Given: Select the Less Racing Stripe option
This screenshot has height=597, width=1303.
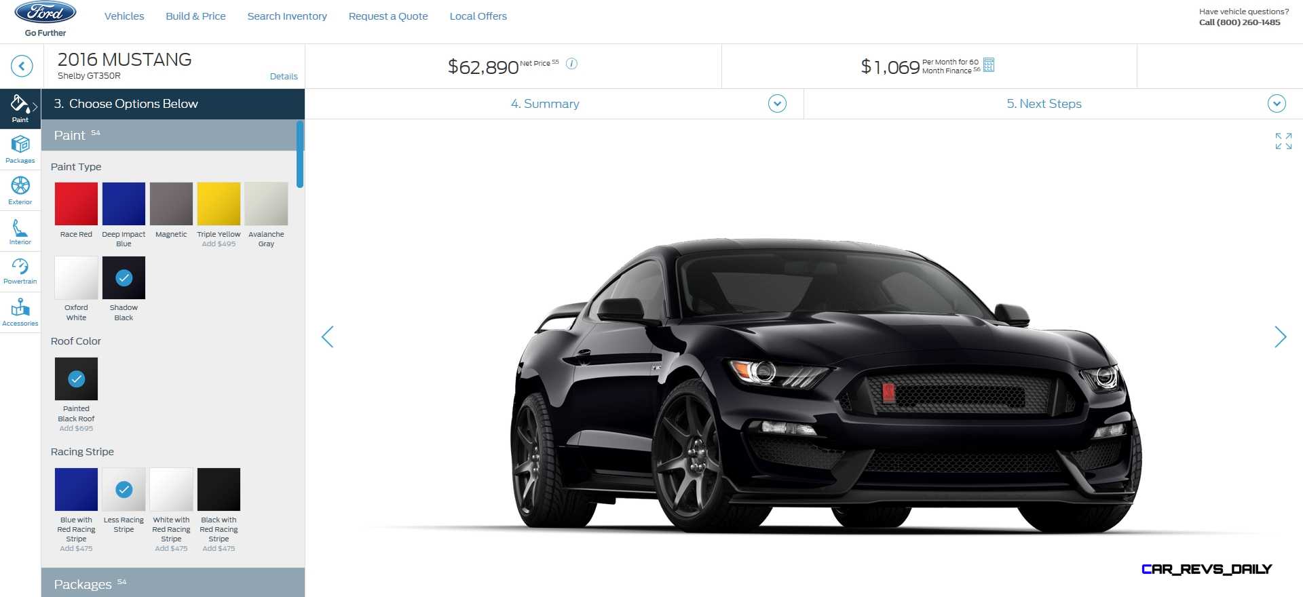Looking at the screenshot, I should pos(124,489).
